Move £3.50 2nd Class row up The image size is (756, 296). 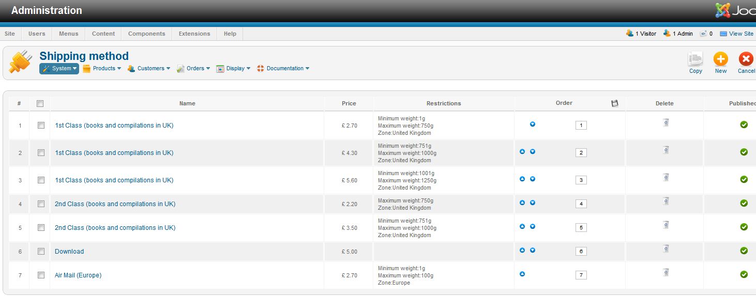click(522, 226)
